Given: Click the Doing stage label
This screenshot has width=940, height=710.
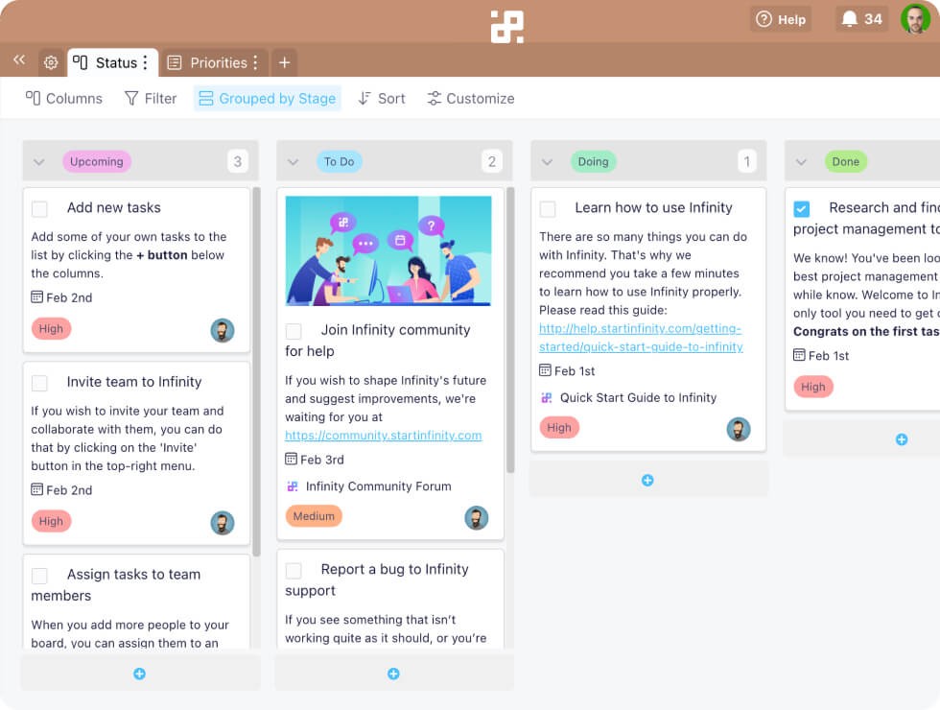Looking at the screenshot, I should 593,161.
